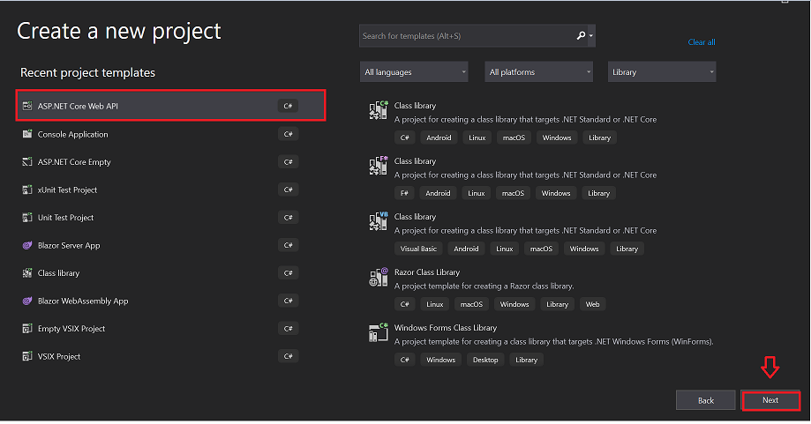Click the Clear all link

(x=702, y=42)
